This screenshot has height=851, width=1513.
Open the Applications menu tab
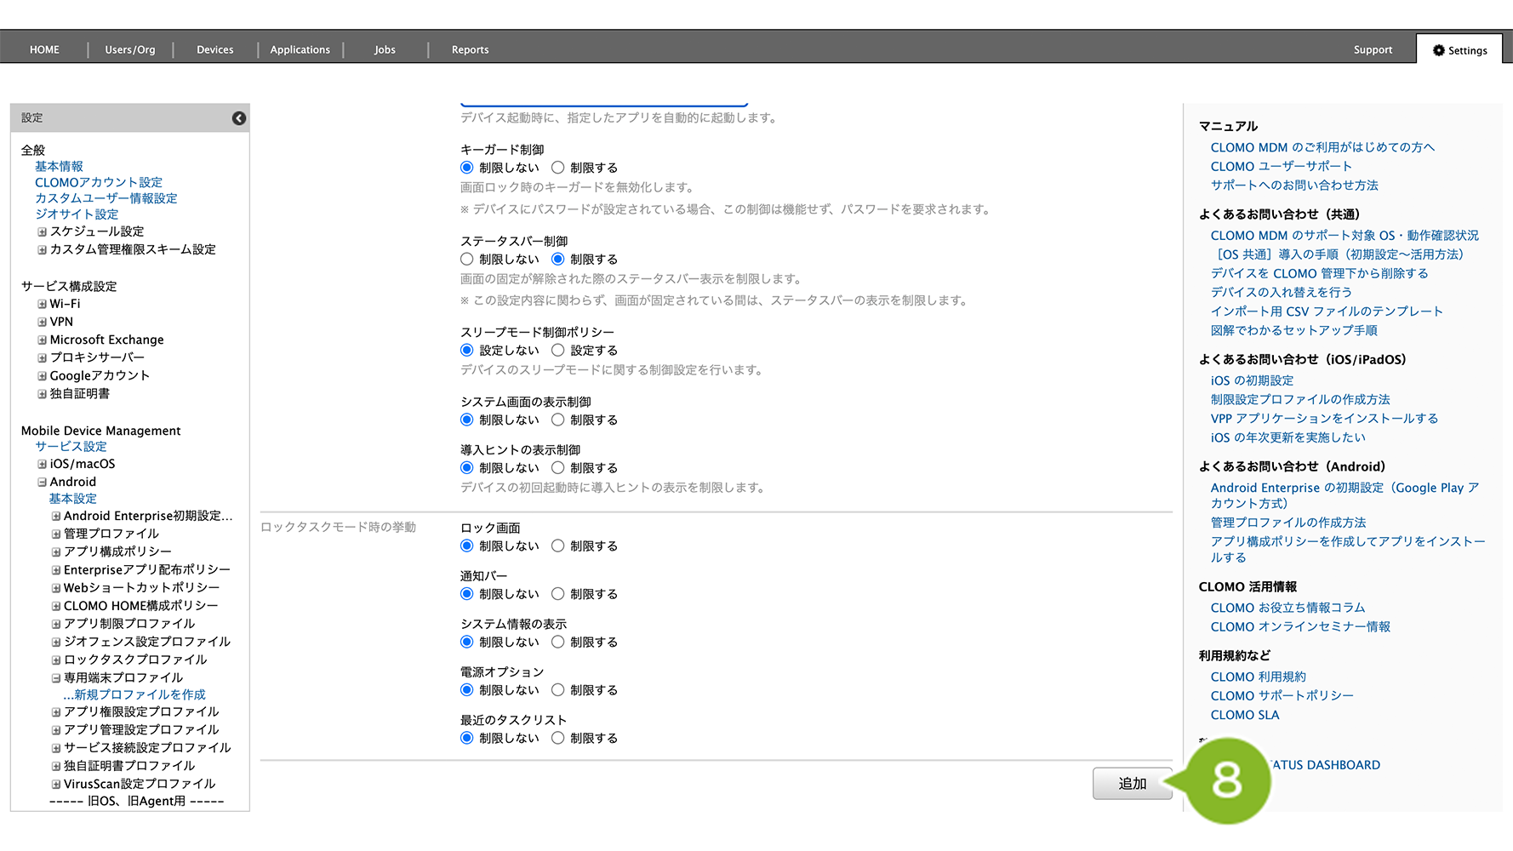click(300, 50)
